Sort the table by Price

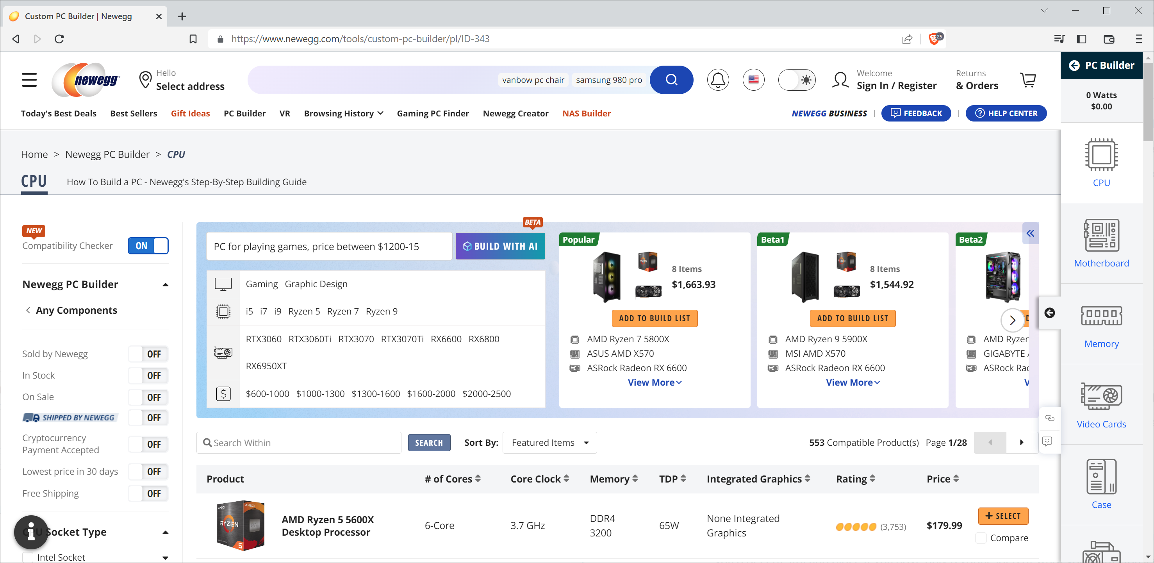click(943, 479)
